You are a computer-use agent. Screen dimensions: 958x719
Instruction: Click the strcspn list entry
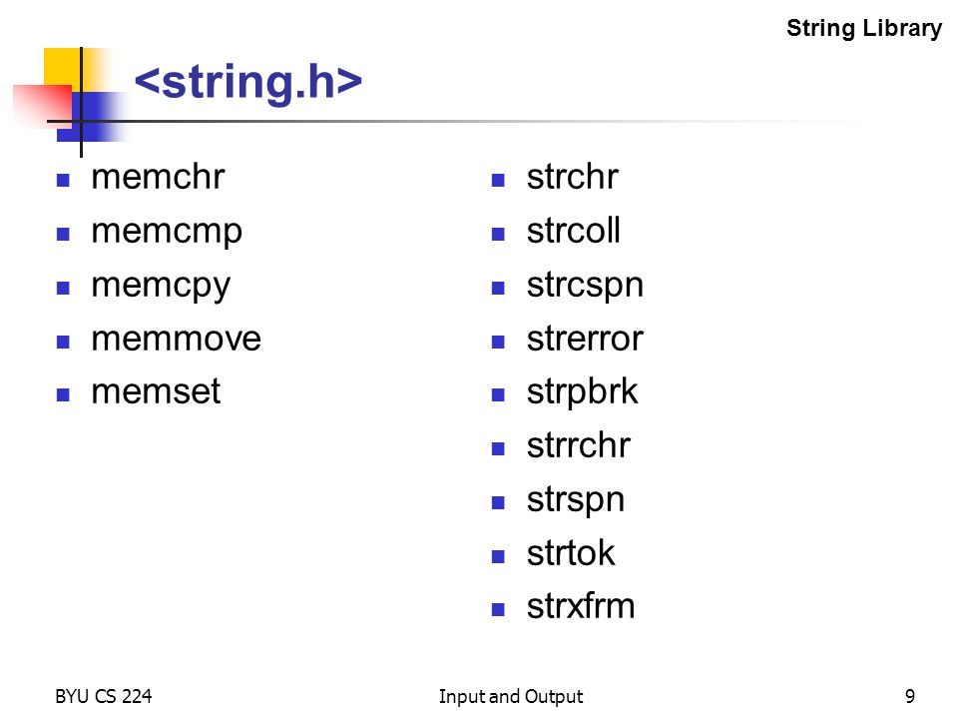586,287
